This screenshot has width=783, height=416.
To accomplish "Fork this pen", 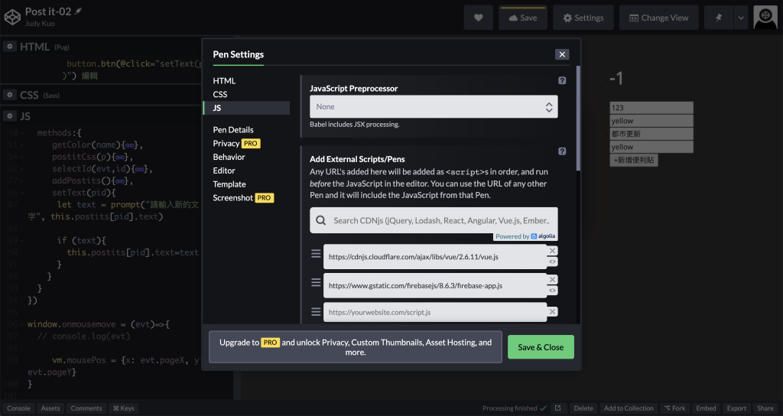I will 674,408.
